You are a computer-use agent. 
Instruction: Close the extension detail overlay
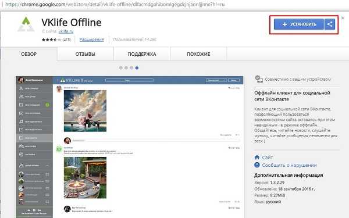point(343,18)
